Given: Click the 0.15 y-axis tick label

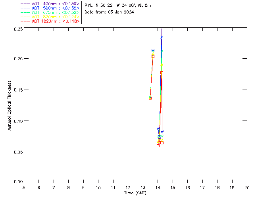Looking at the screenshot, I should (x=18, y=90).
